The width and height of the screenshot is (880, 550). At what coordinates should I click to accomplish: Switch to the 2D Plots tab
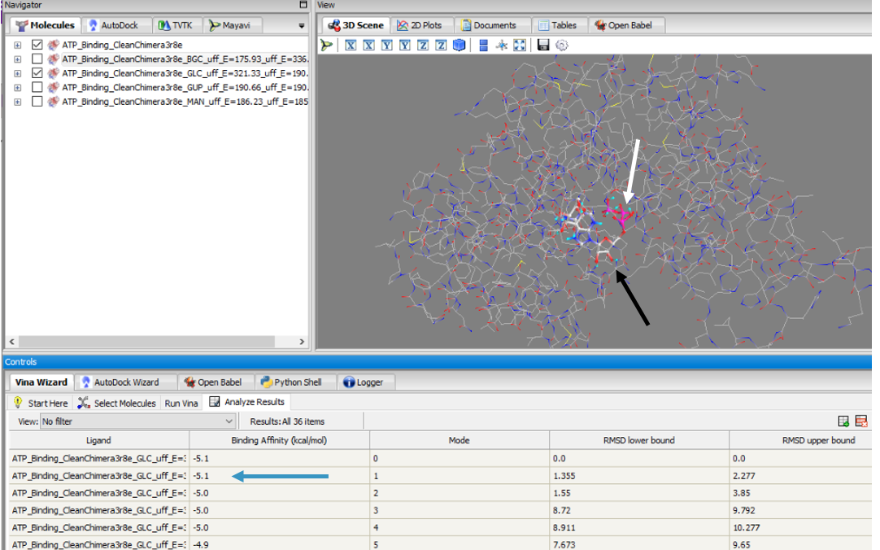[x=421, y=25]
